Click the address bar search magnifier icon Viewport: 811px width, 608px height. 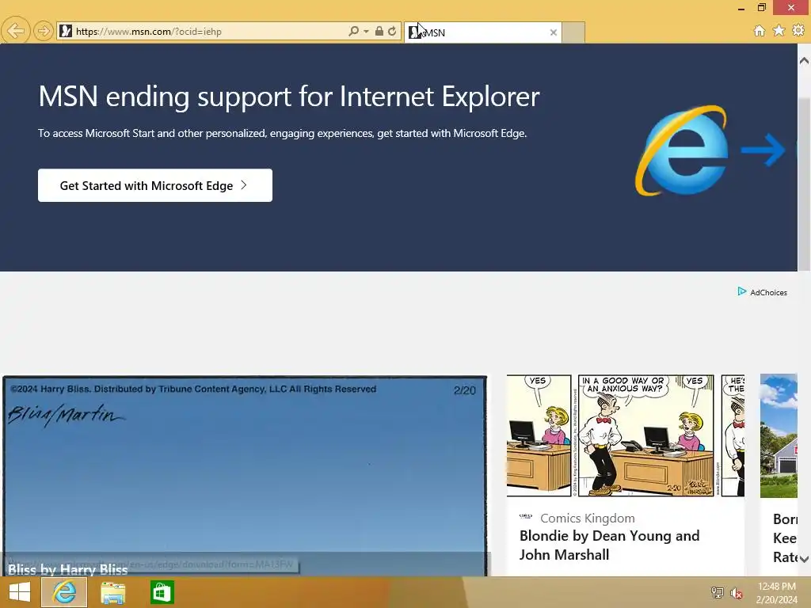[353, 31]
